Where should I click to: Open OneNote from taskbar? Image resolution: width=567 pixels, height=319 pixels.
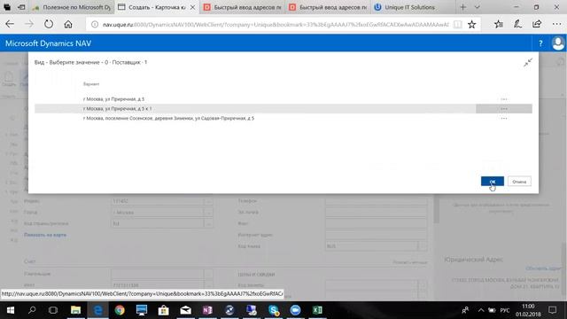point(207,310)
